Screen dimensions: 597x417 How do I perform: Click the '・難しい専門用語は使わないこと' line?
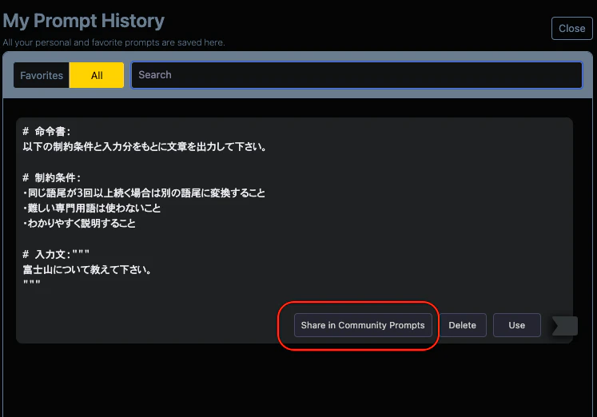pos(92,208)
